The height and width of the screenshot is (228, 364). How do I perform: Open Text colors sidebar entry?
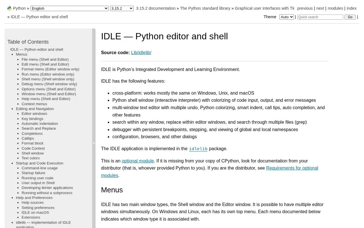(31, 158)
